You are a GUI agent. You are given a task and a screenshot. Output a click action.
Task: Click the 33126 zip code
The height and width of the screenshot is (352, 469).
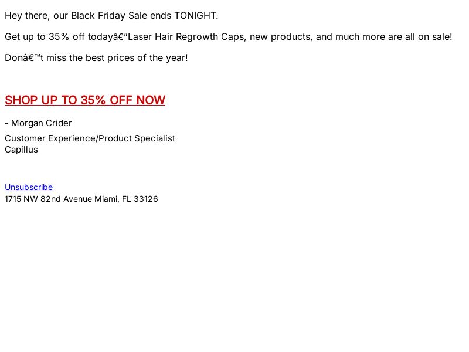point(145,199)
